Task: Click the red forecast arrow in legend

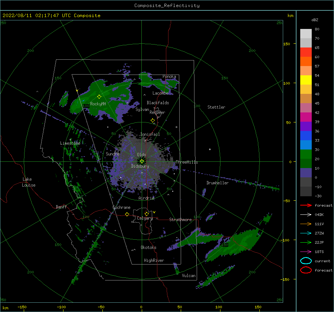Action: (x=306, y=205)
